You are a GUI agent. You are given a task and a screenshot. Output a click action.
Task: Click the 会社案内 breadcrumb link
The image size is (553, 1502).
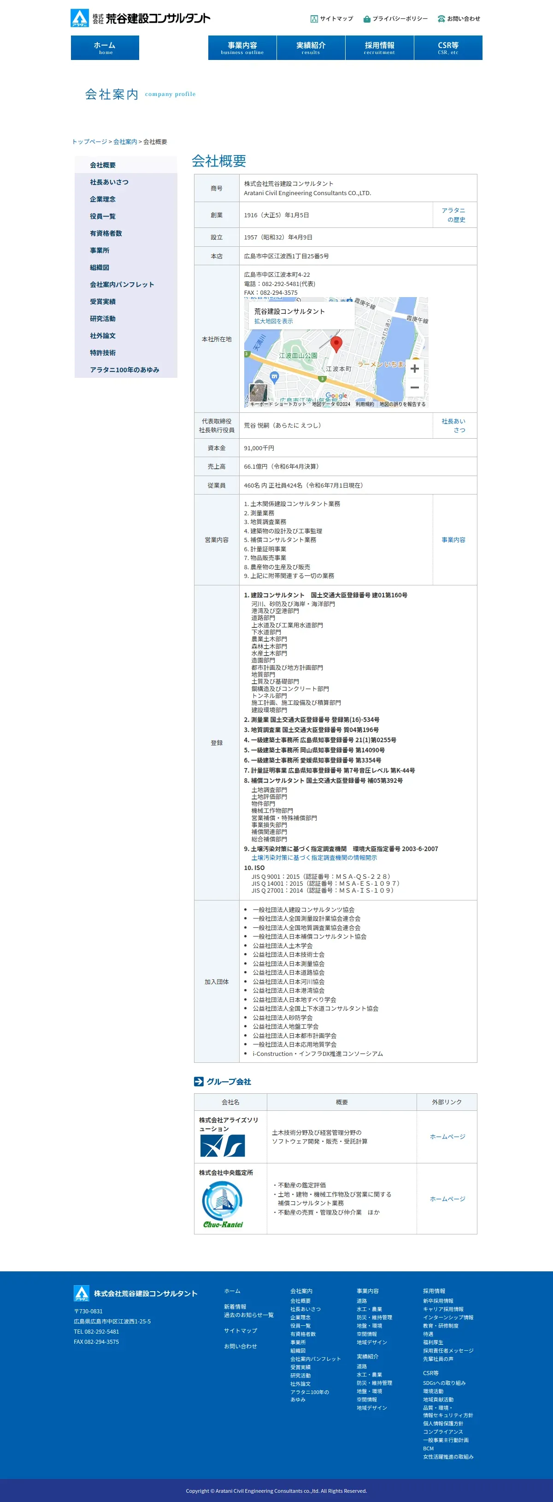click(125, 142)
